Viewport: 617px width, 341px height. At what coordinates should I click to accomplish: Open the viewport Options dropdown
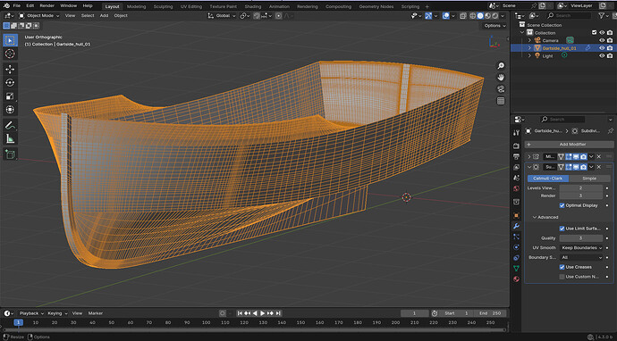tap(495, 26)
